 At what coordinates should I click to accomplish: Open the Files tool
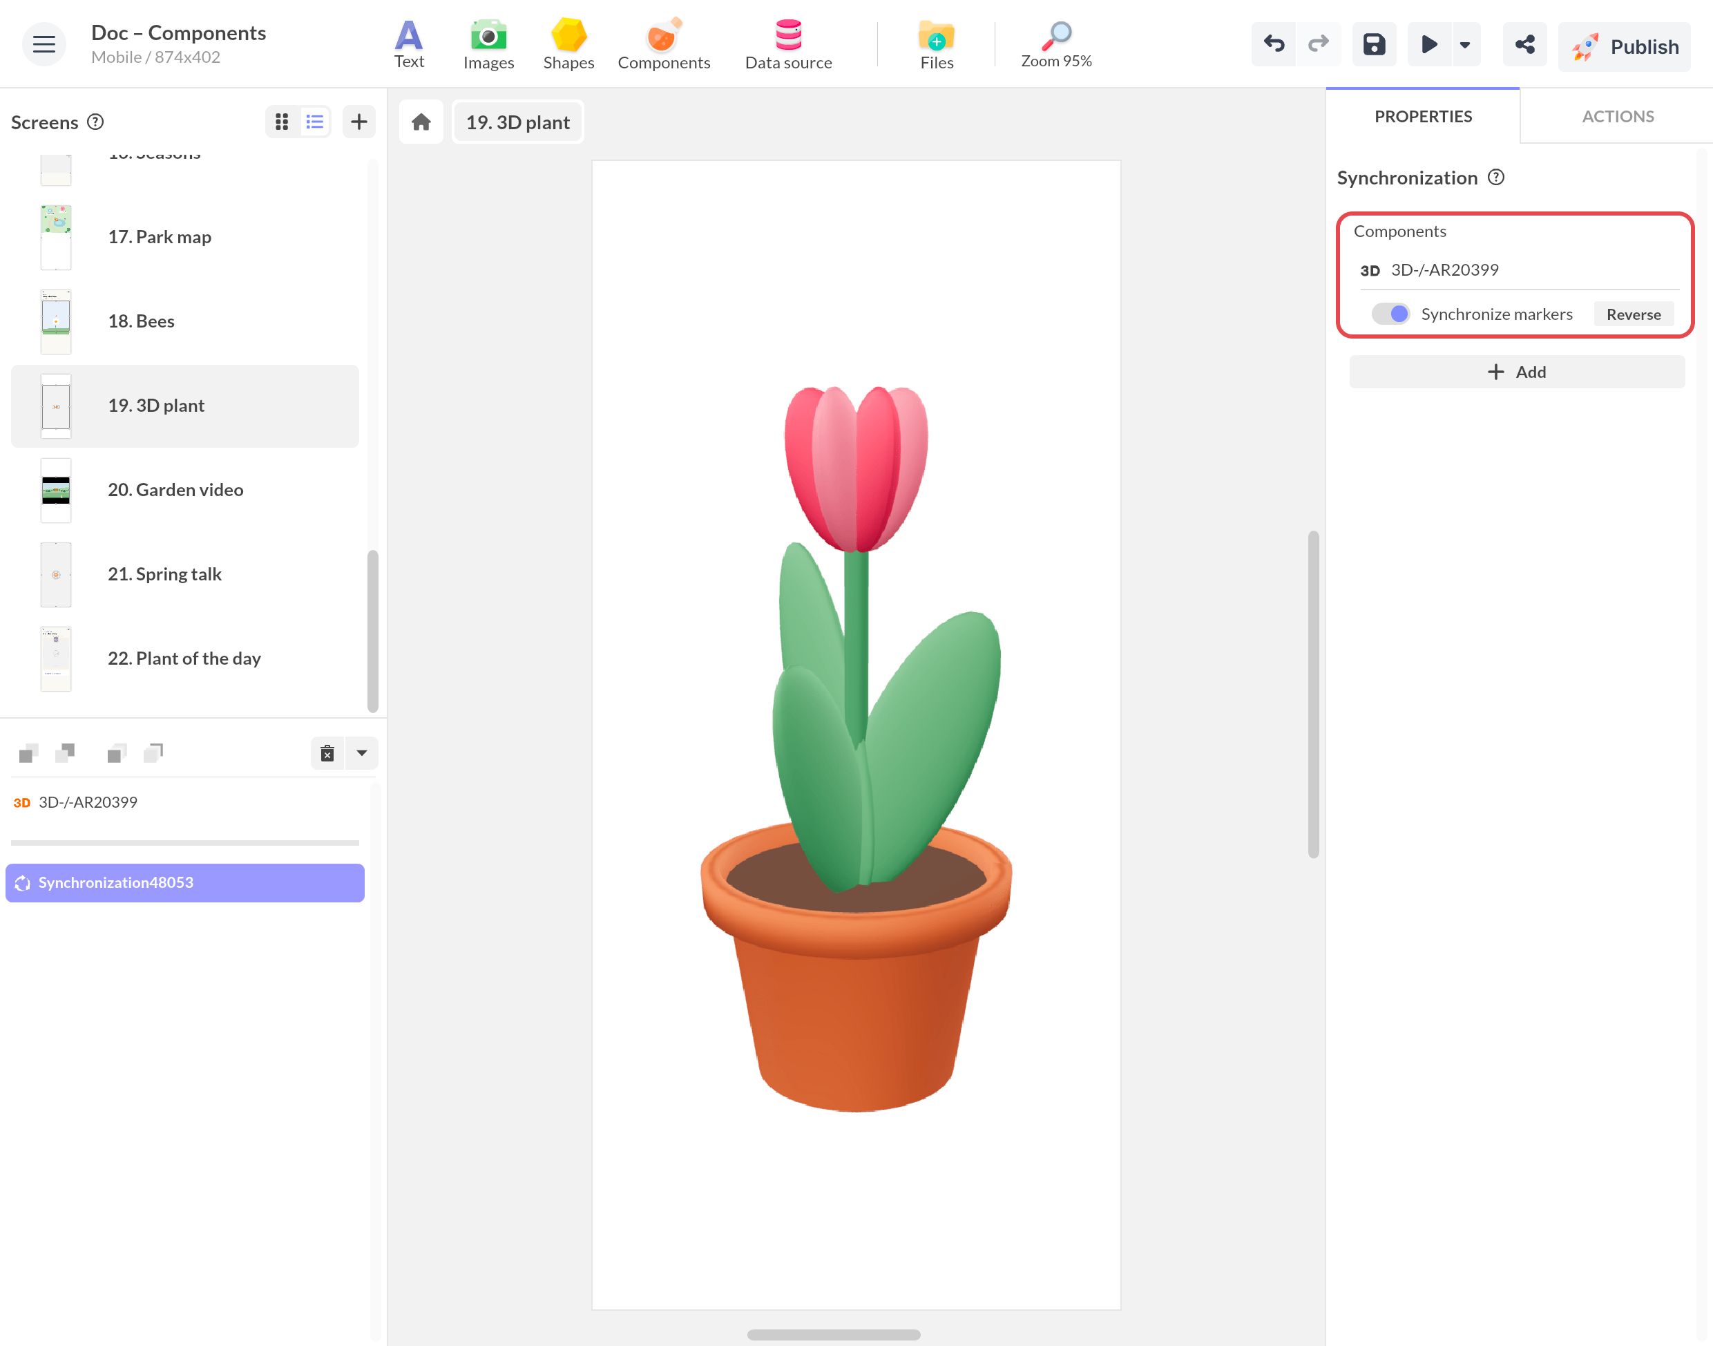point(937,45)
